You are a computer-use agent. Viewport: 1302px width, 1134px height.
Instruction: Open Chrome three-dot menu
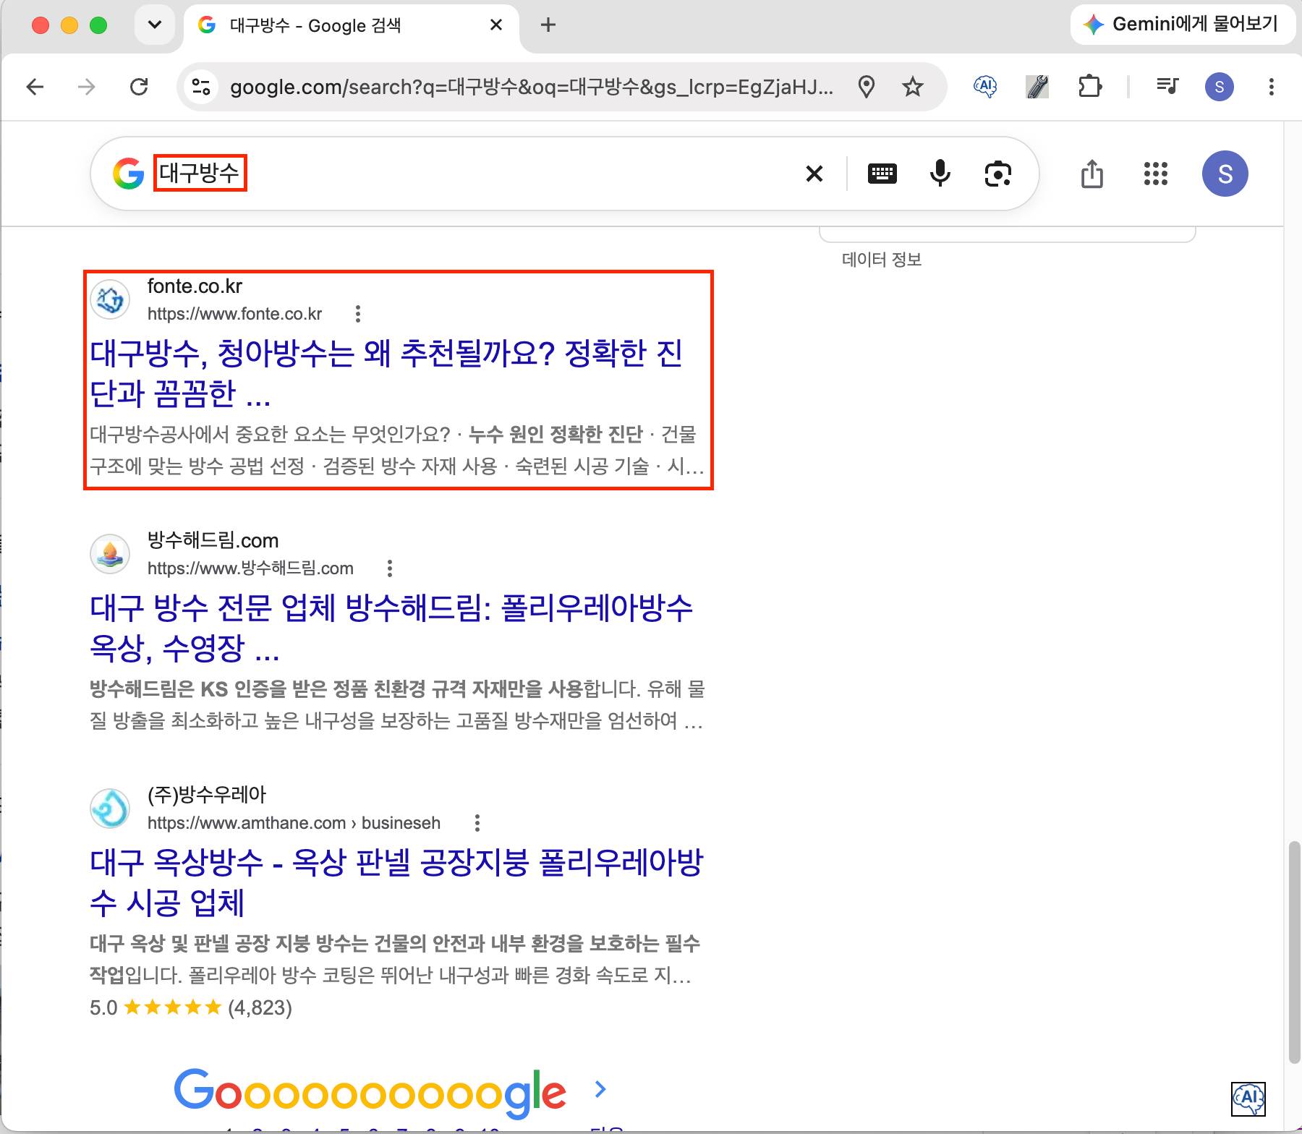point(1271,88)
